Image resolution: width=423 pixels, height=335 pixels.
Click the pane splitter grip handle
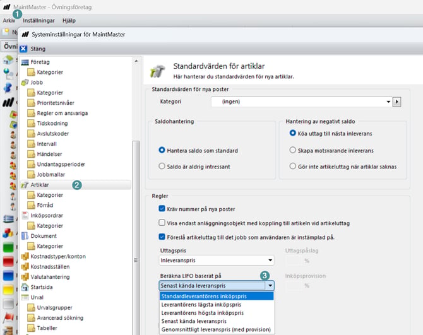pyautogui.click(x=136, y=260)
